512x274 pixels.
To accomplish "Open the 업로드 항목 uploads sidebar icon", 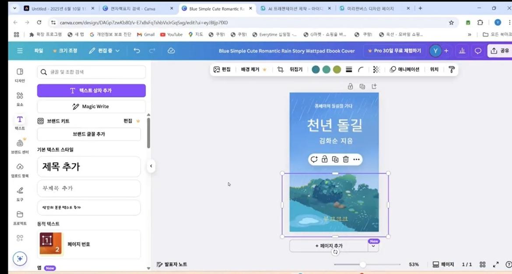I will pyautogui.click(x=20, y=170).
